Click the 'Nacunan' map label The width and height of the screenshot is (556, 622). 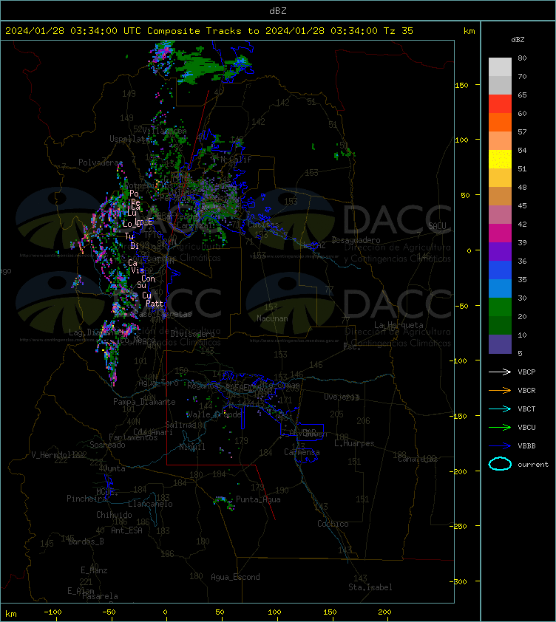(x=272, y=318)
